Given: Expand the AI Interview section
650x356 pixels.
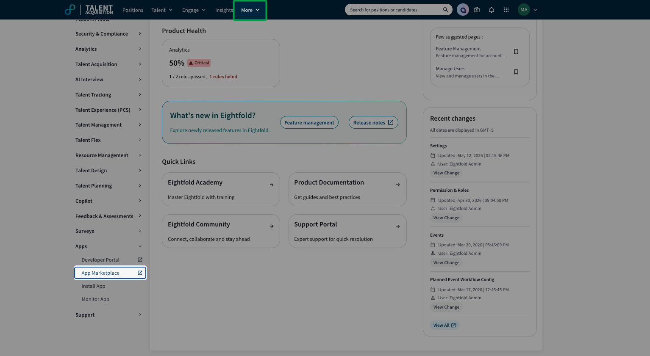Looking at the screenshot, I should click(x=108, y=80).
